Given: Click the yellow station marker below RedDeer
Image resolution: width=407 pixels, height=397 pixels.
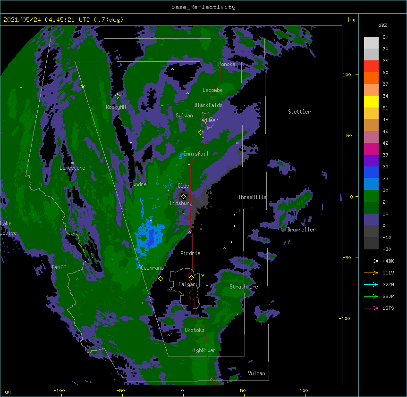Looking at the screenshot, I should click(x=201, y=132).
